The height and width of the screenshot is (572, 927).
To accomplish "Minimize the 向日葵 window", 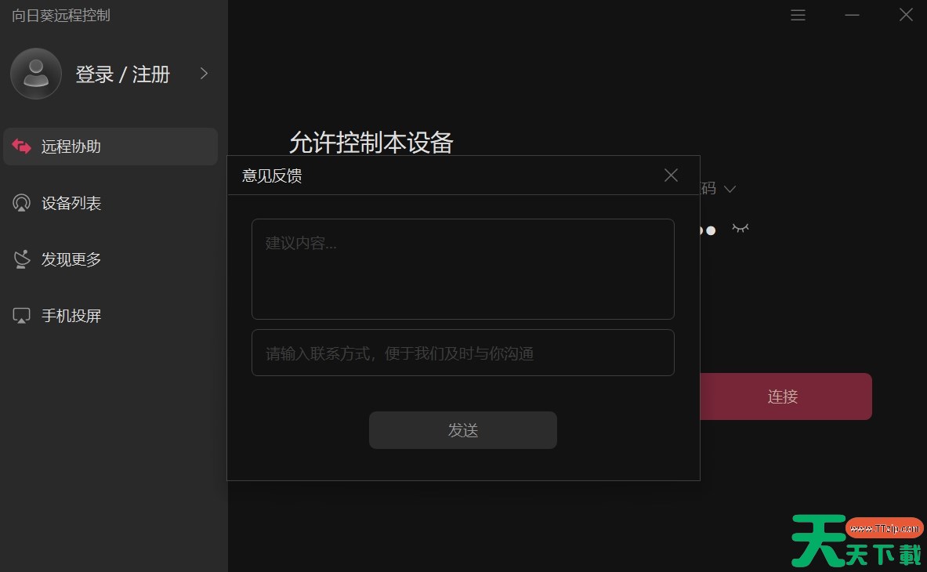I will [x=852, y=15].
